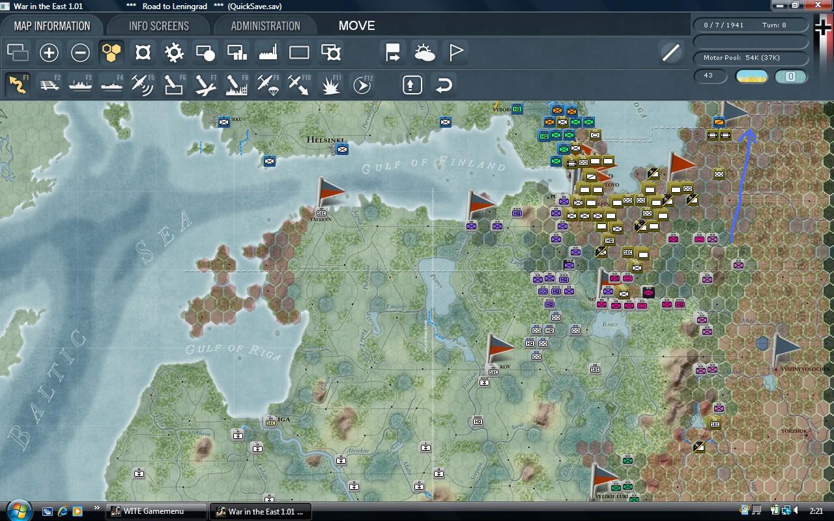Click the taskbar clock showing 2:21

pyautogui.click(x=816, y=511)
